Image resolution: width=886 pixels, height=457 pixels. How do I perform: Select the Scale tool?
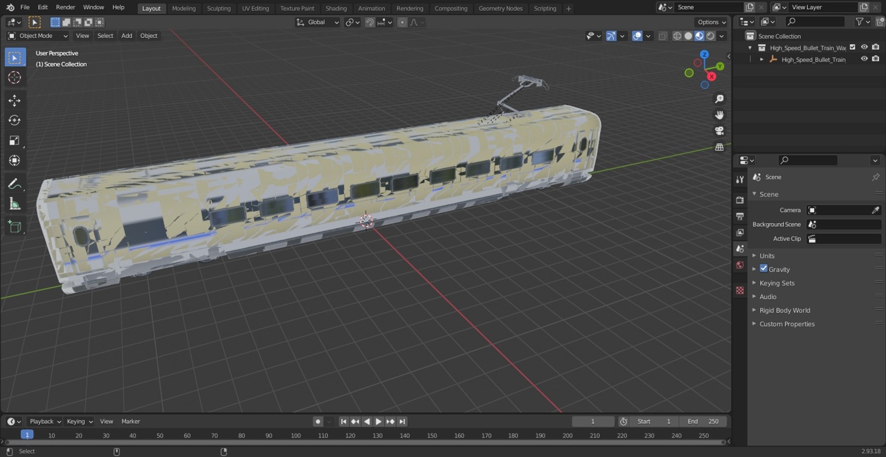(x=15, y=140)
